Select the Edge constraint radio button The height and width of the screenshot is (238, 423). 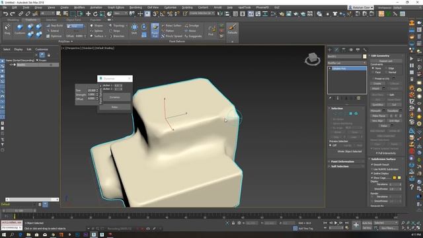point(386,68)
